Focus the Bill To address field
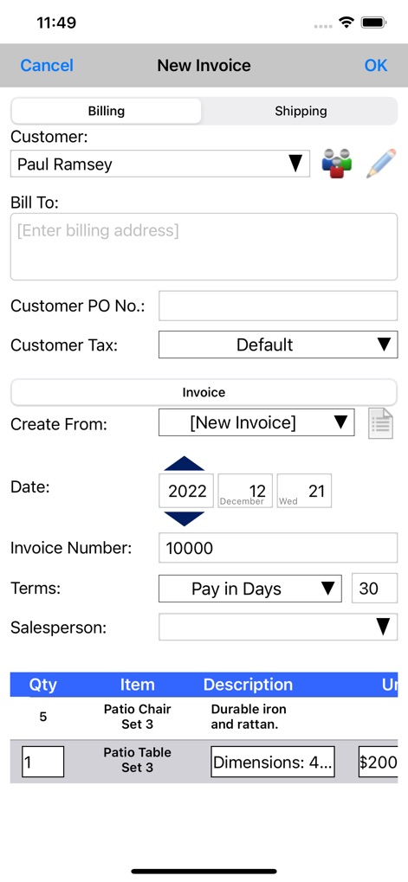 tap(204, 247)
